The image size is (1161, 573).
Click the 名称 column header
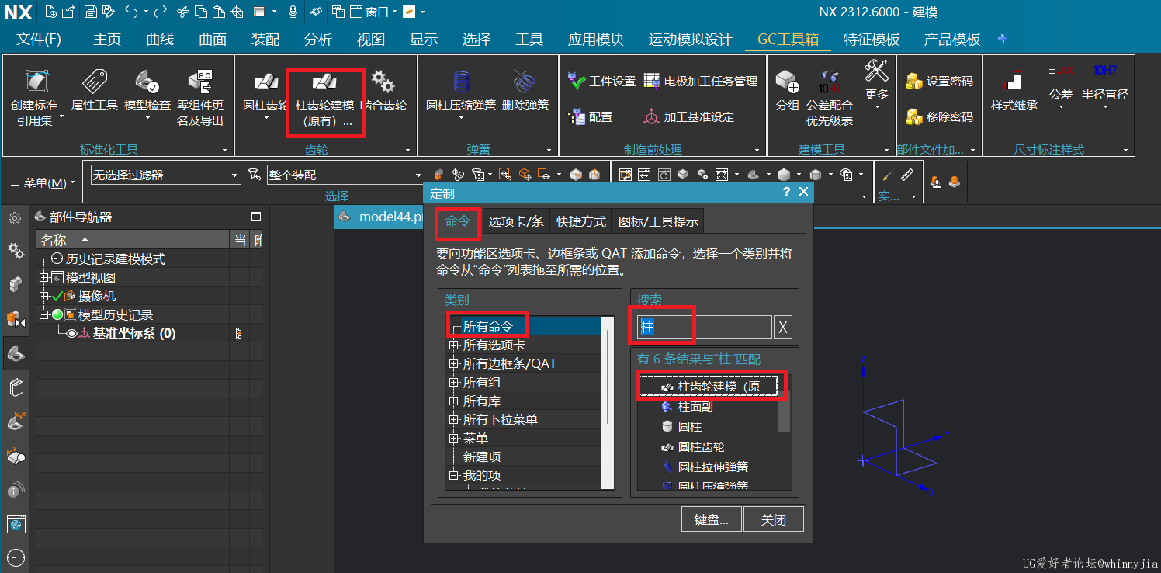click(x=133, y=241)
